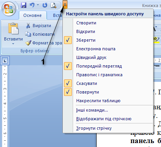Click the Вирізати text label
Viewport: 161px width, 147px height.
pos(42,26)
